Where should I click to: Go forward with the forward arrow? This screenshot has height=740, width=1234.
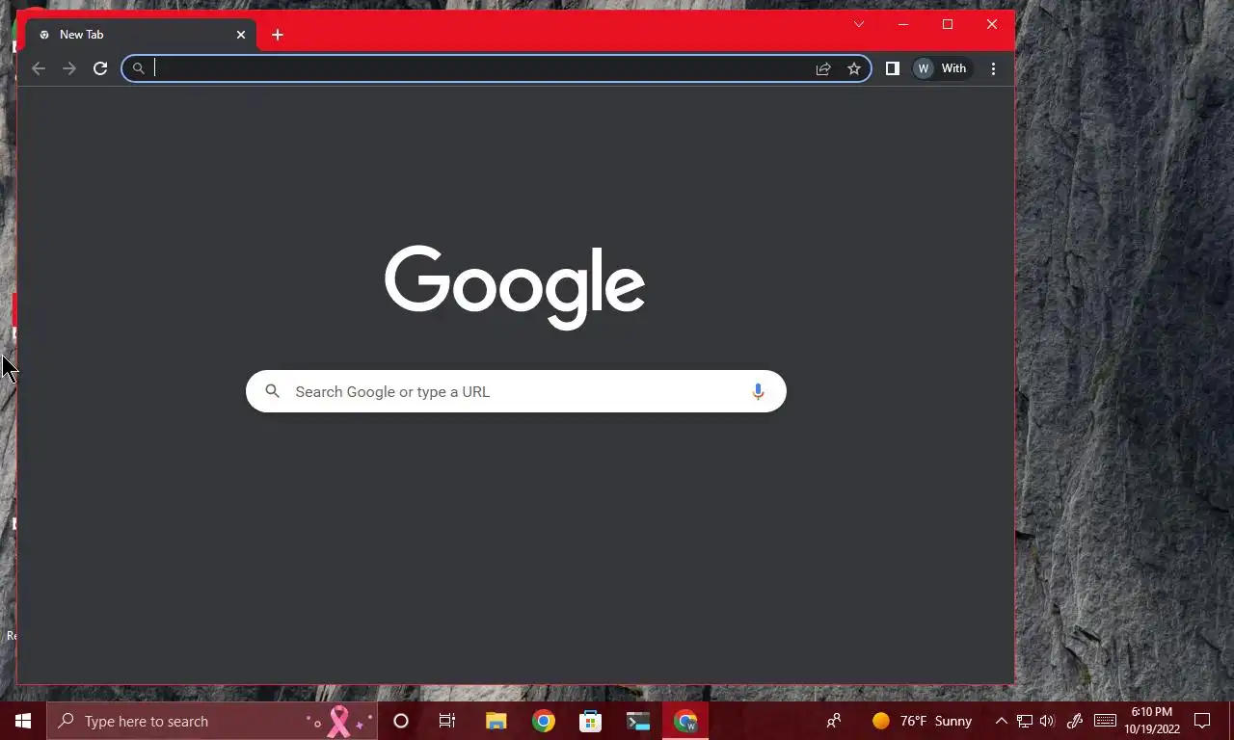tap(69, 68)
